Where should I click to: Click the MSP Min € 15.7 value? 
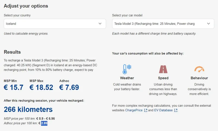click(13, 88)
